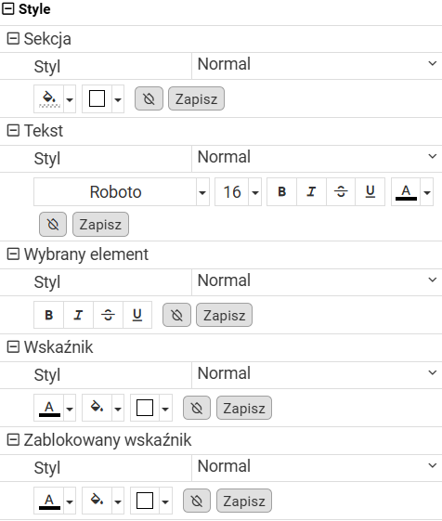
Task: Click Zapisz in the Sekcja section
Action: [x=197, y=98]
